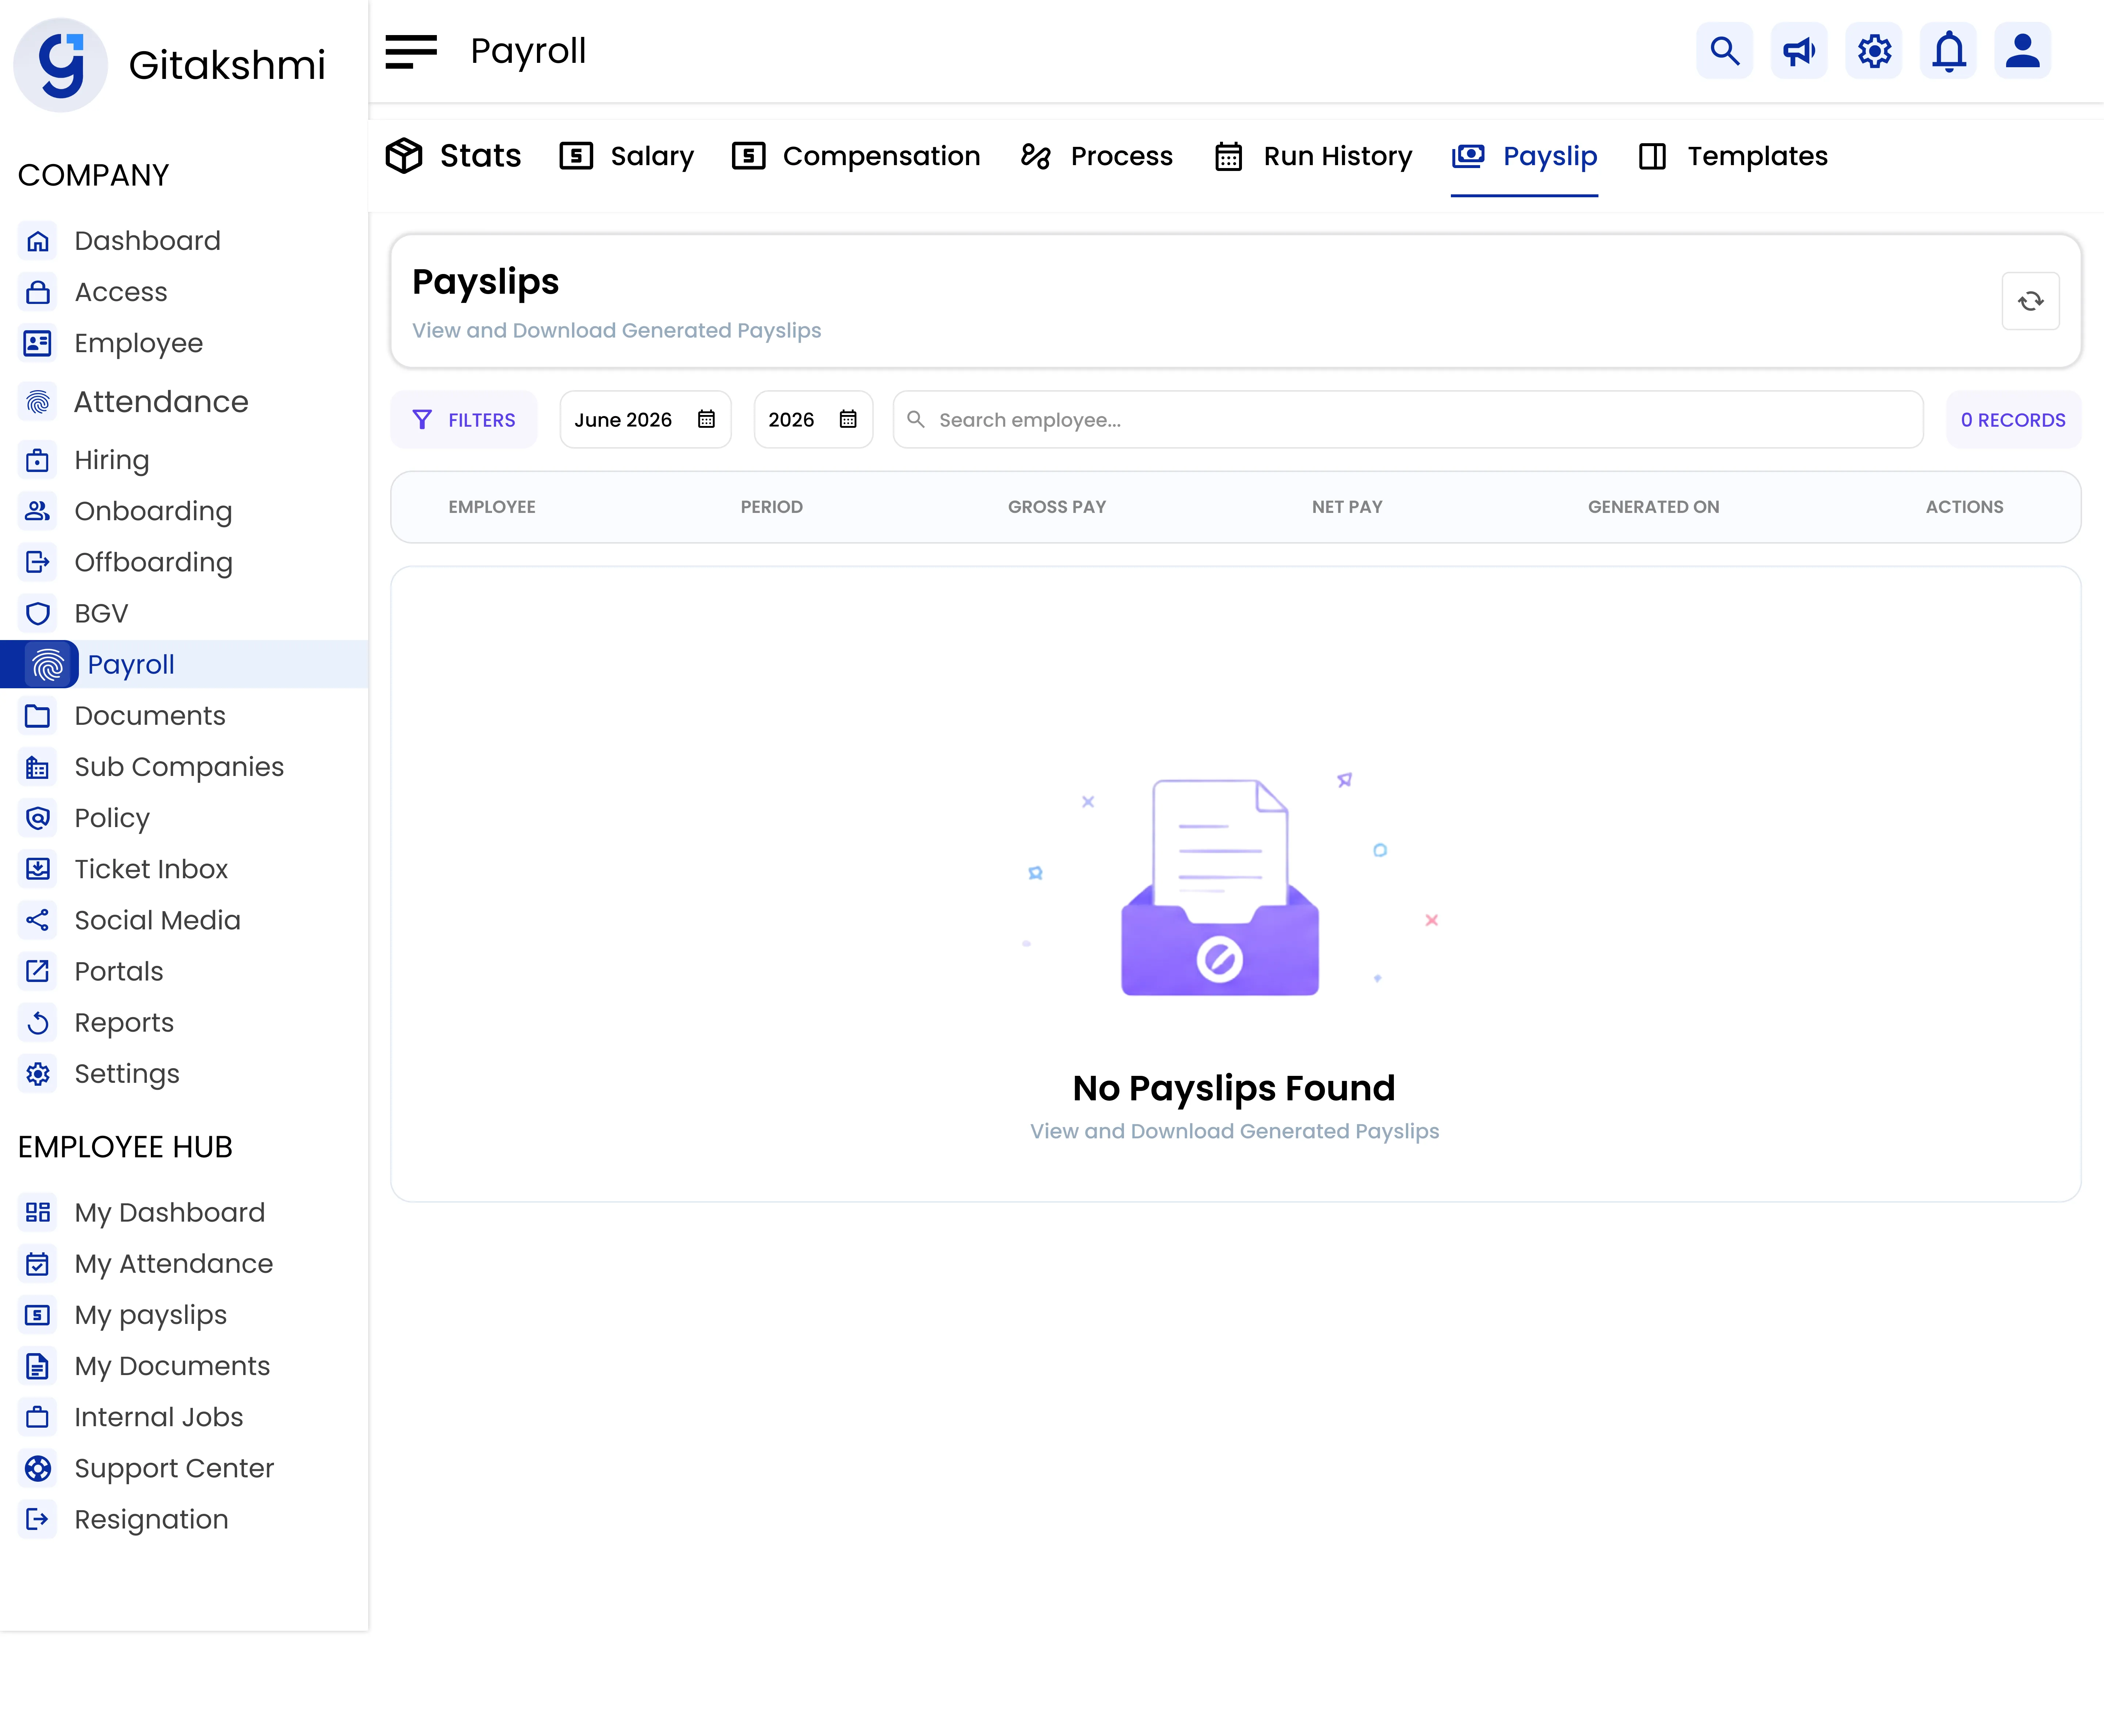Toggle the hamburger sidebar menu

411,51
